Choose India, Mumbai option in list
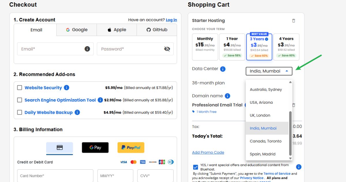The image size is (346, 182). point(267,128)
